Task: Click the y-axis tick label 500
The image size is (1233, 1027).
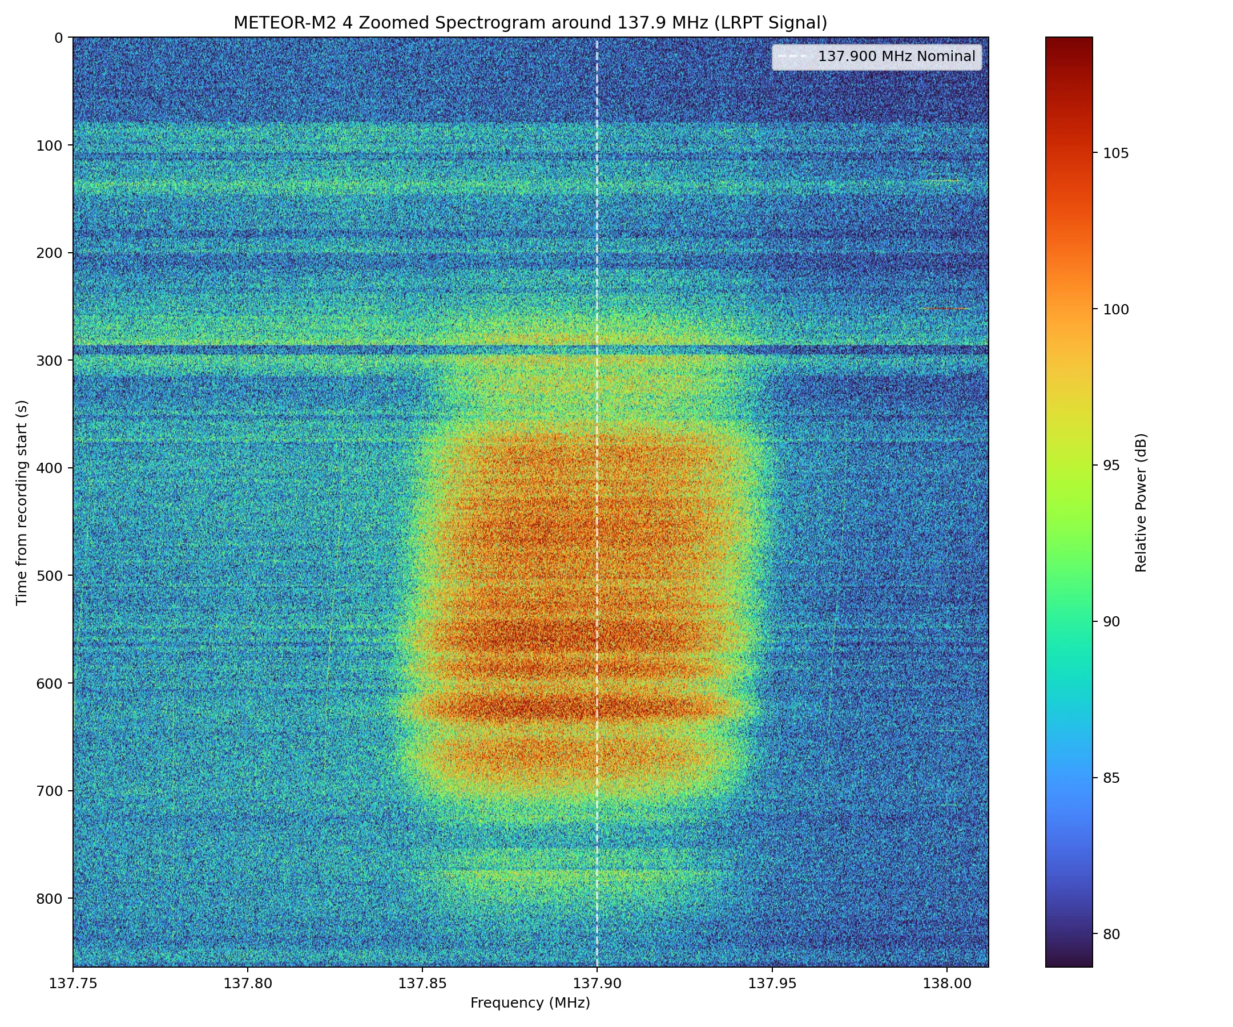Action: pos(50,576)
